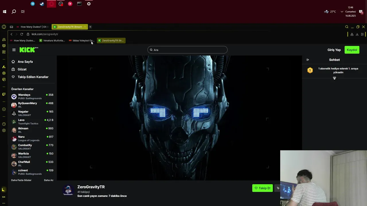Open browser profile account icon
367x206 pixels.
[352, 34]
